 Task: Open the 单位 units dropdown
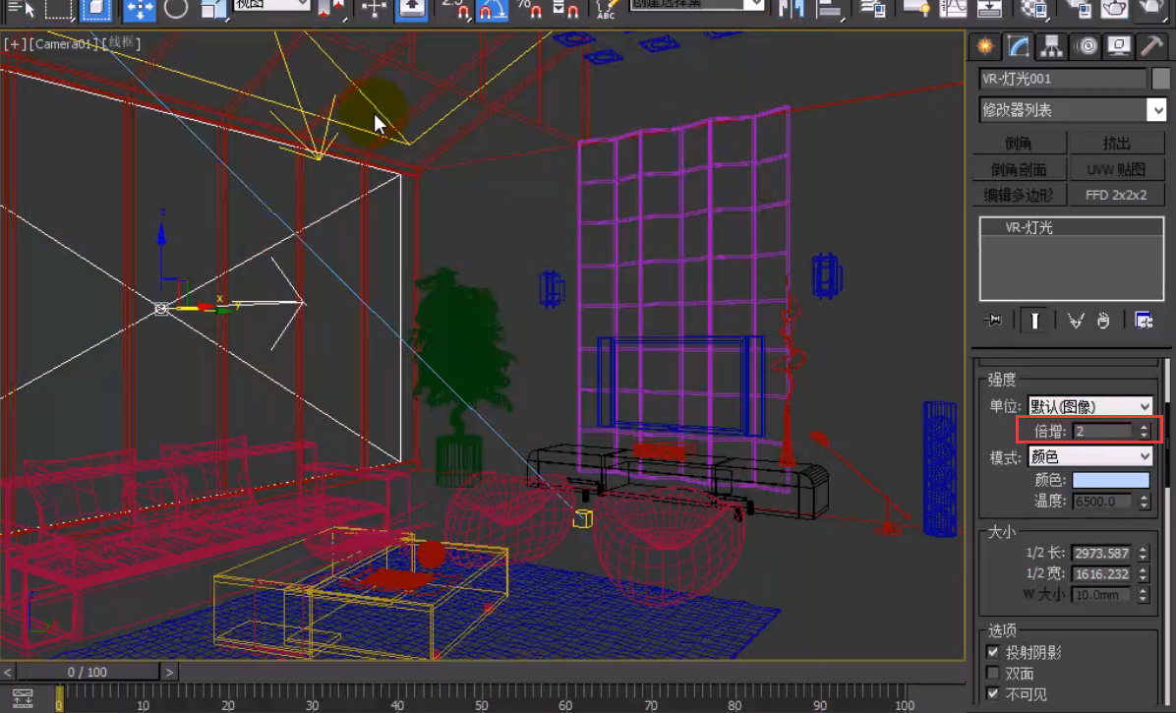pyautogui.click(x=1089, y=406)
